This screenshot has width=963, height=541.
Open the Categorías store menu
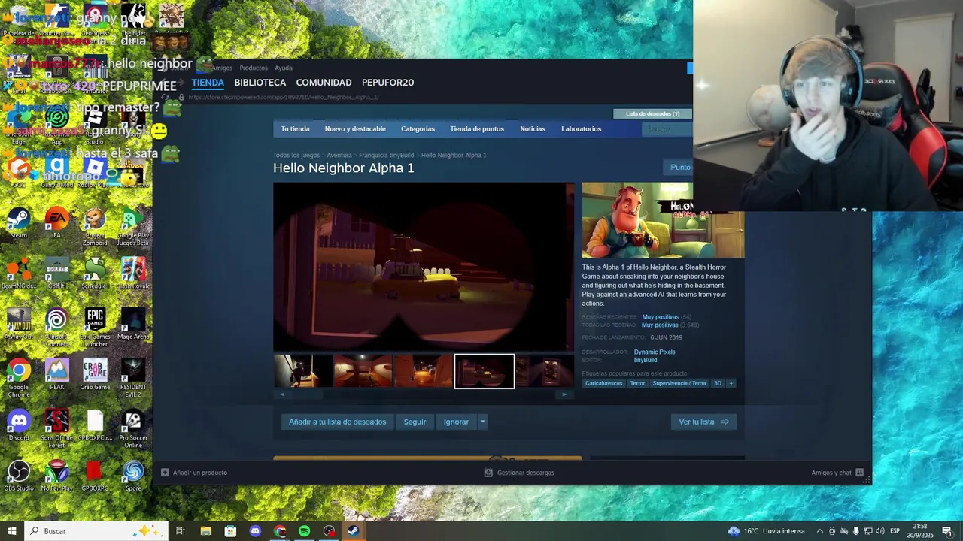point(418,128)
